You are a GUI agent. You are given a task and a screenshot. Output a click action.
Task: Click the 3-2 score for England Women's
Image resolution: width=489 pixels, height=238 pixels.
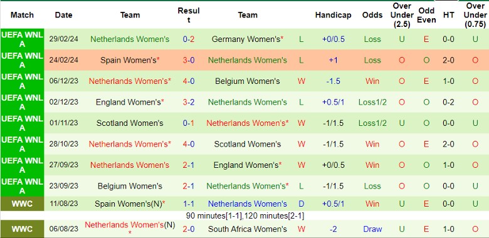[x=189, y=102]
